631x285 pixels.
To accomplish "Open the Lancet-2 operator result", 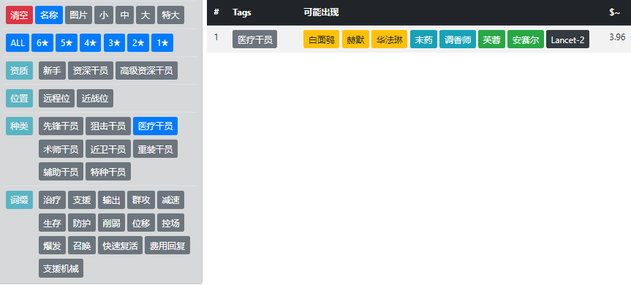I will coord(567,39).
